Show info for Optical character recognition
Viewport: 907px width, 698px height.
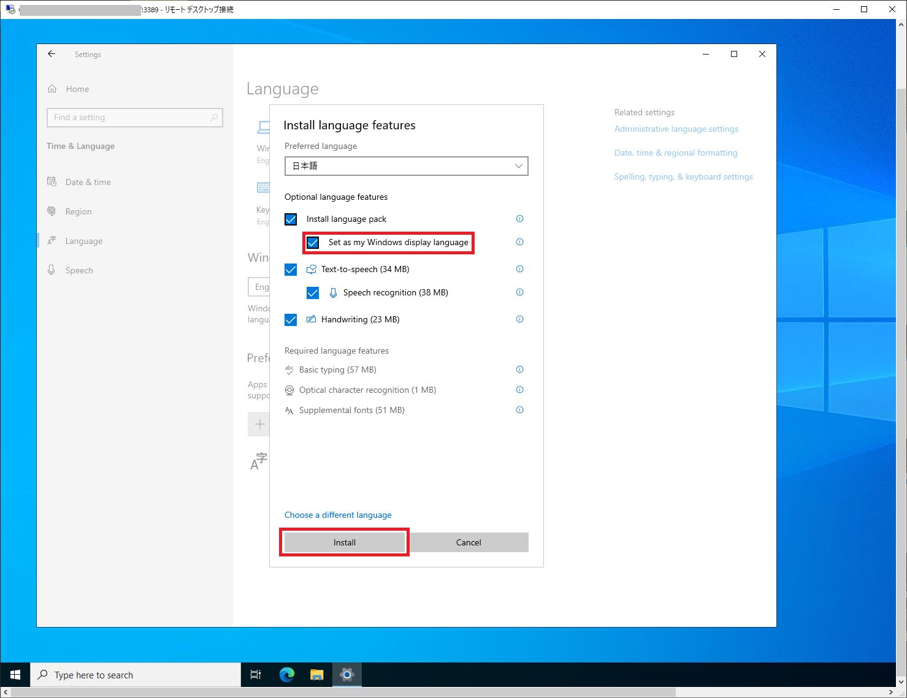pyautogui.click(x=519, y=390)
